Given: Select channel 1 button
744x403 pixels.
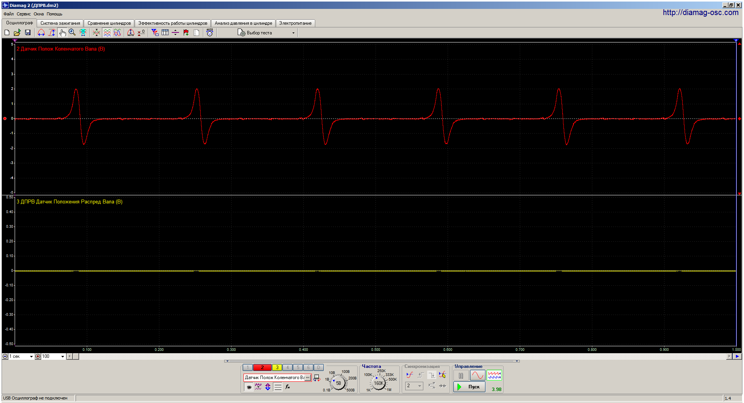Looking at the screenshot, I should (x=248, y=367).
